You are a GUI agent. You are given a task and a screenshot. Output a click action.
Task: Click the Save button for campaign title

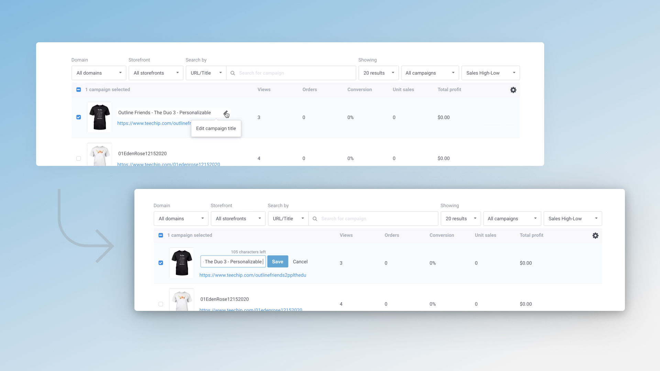click(x=277, y=261)
